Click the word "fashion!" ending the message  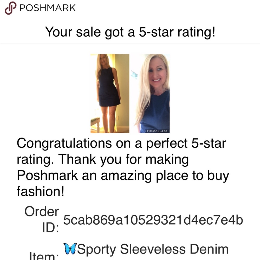click(x=40, y=192)
